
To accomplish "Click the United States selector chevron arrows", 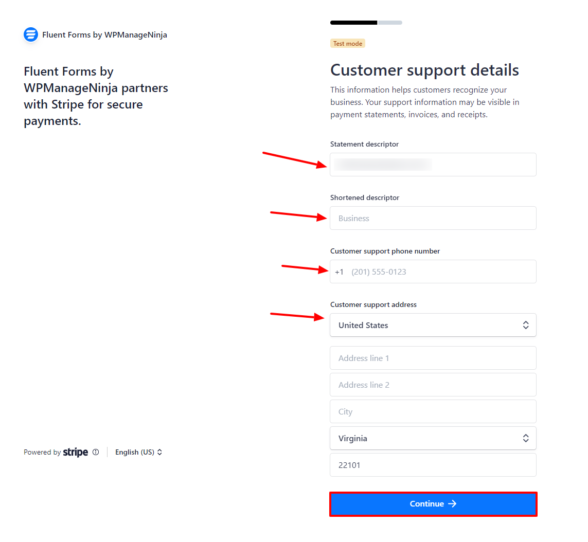I will click(x=526, y=325).
